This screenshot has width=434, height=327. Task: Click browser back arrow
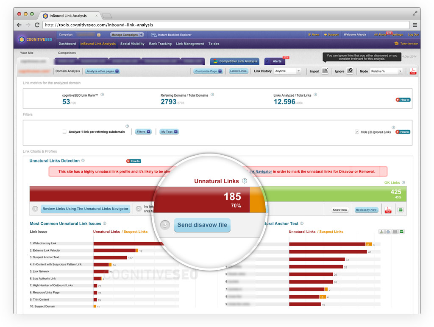[19, 25]
